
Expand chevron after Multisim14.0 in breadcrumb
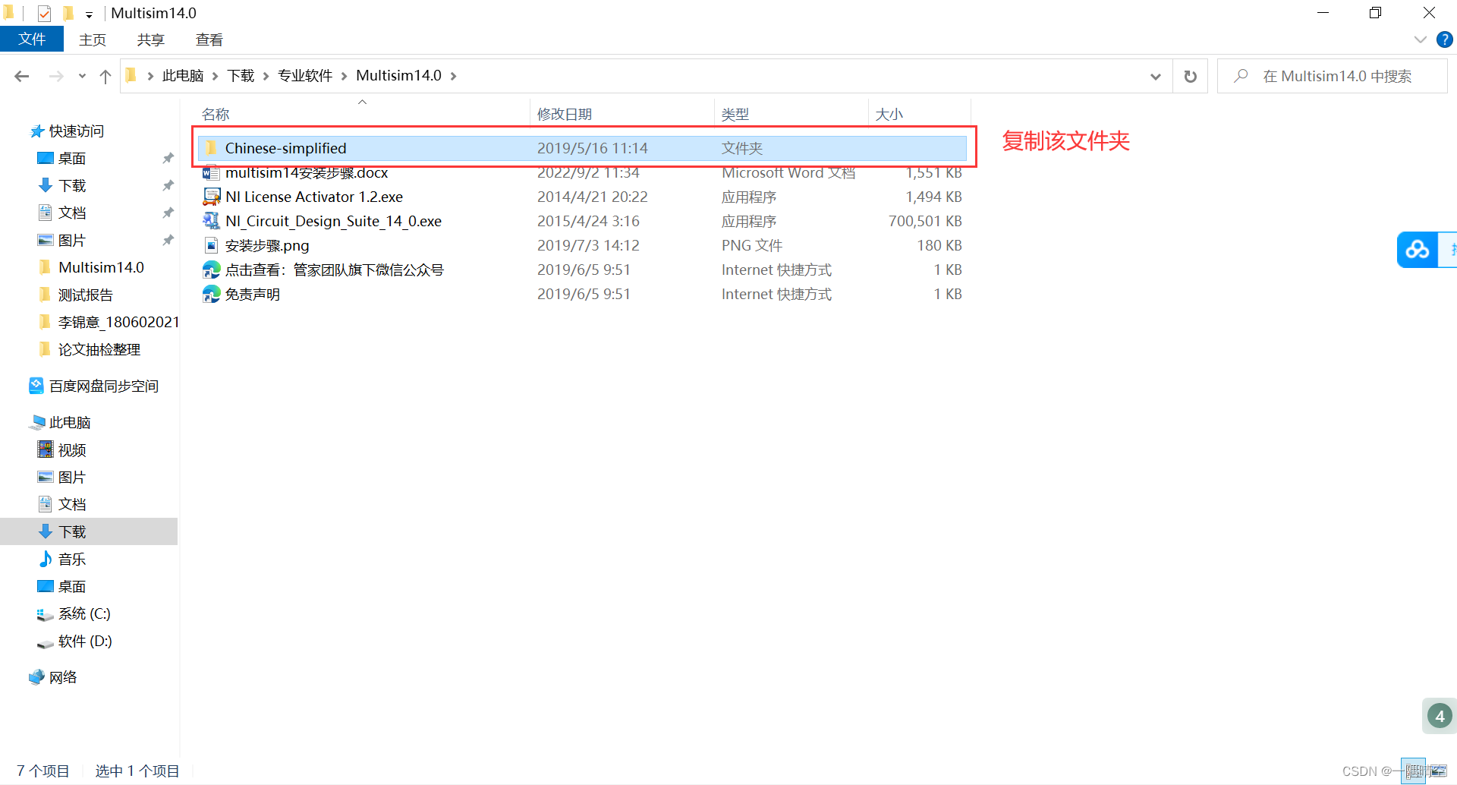click(454, 76)
